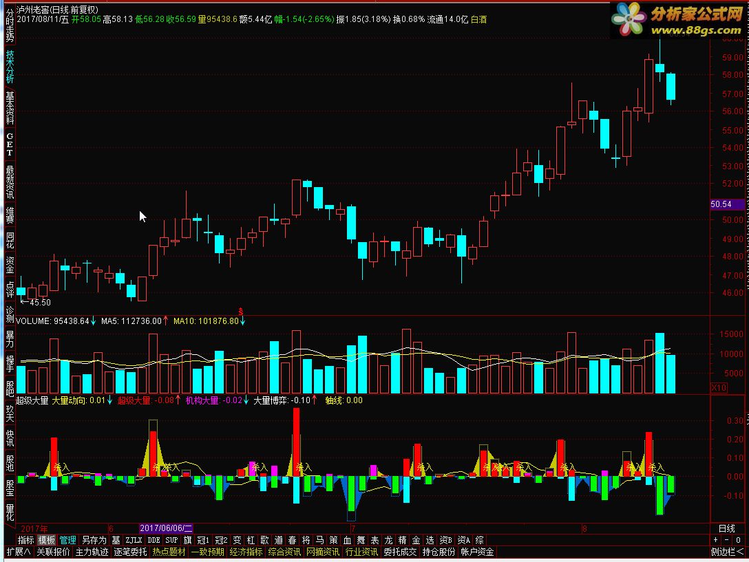The image size is (749, 562).
Task: Select the 杠 indicator shortcut
Action: pyautogui.click(x=251, y=540)
